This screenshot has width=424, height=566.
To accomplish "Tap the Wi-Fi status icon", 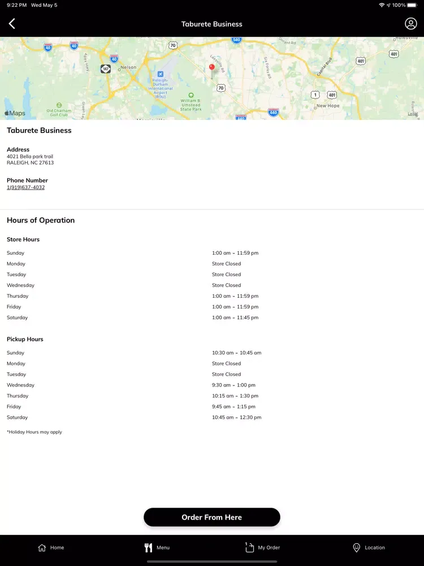I will coord(382,5).
